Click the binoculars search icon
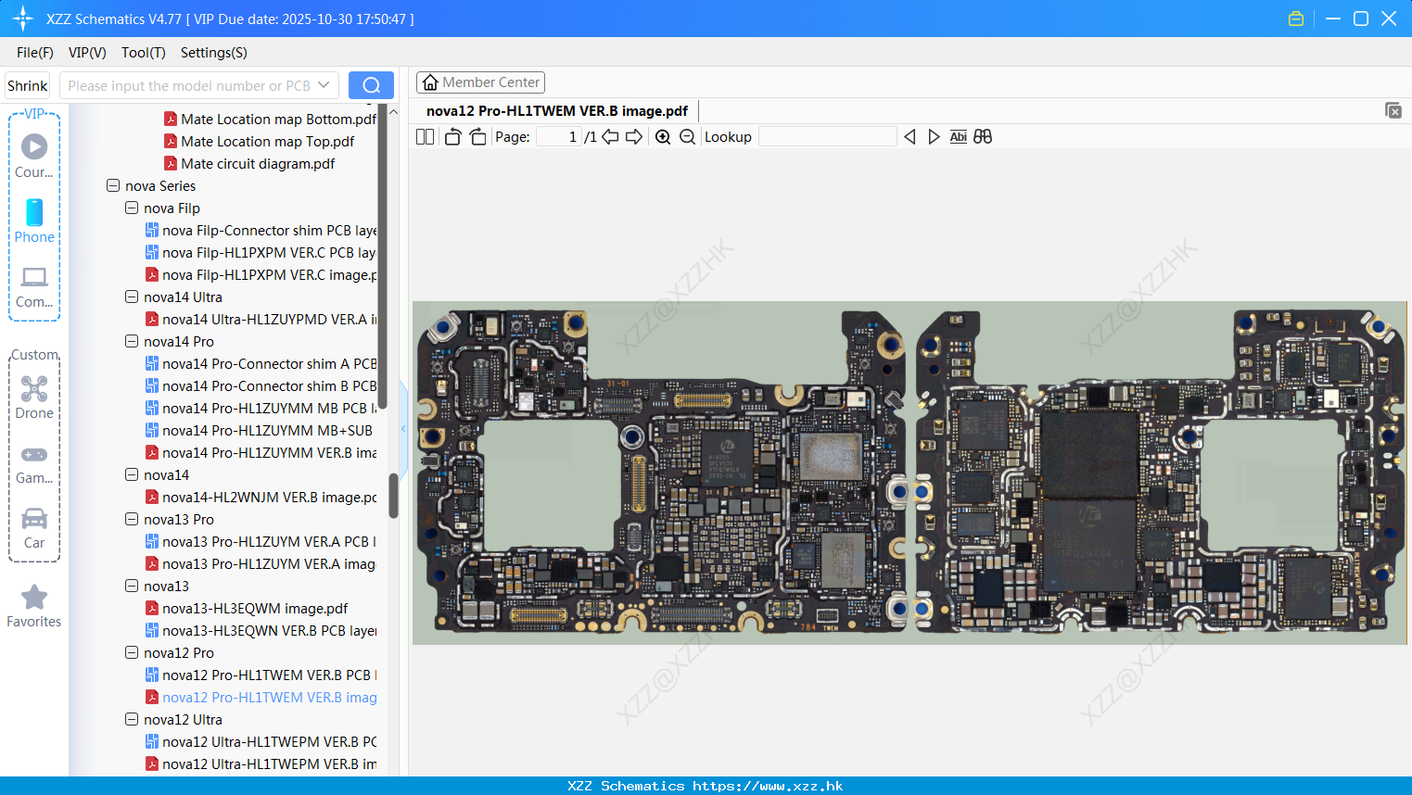The width and height of the screenshot is (1412, 795). pyautogui.click(x=983, y=136)
